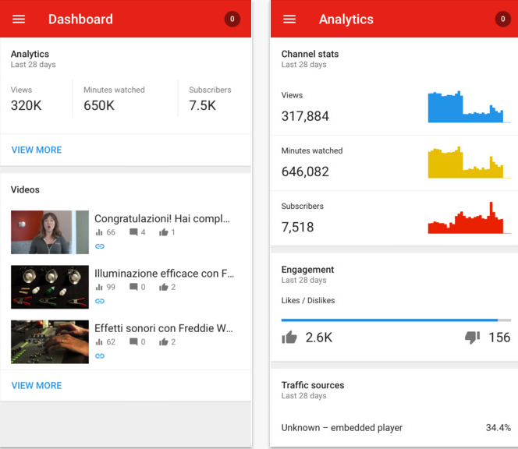Tap the thumbs down dislikes icon
Viewport: 518px width, 449px height.
(472, 338)
